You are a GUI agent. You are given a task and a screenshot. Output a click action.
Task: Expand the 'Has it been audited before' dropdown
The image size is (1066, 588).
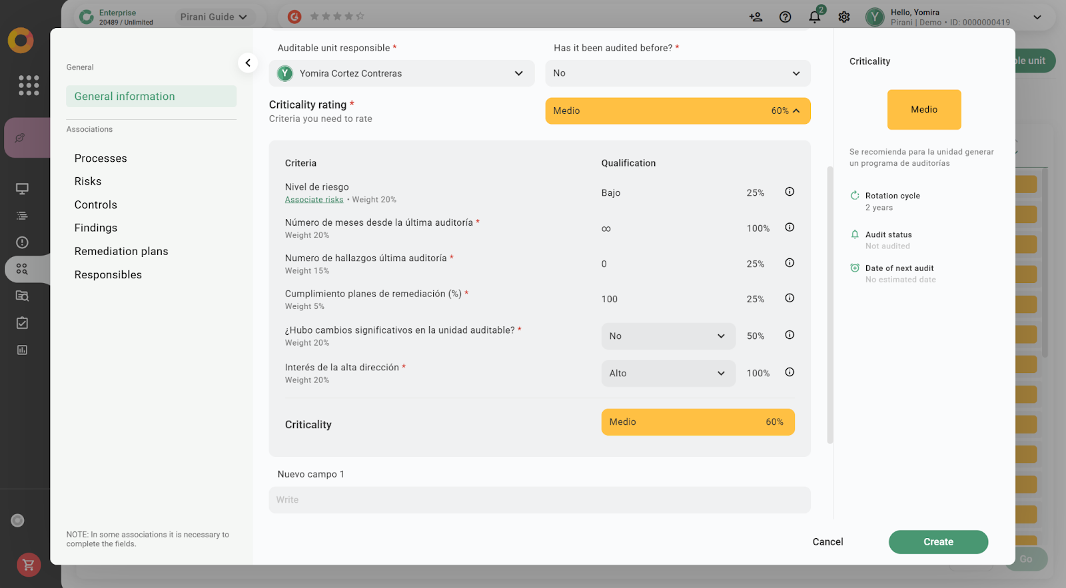(678, 73)
